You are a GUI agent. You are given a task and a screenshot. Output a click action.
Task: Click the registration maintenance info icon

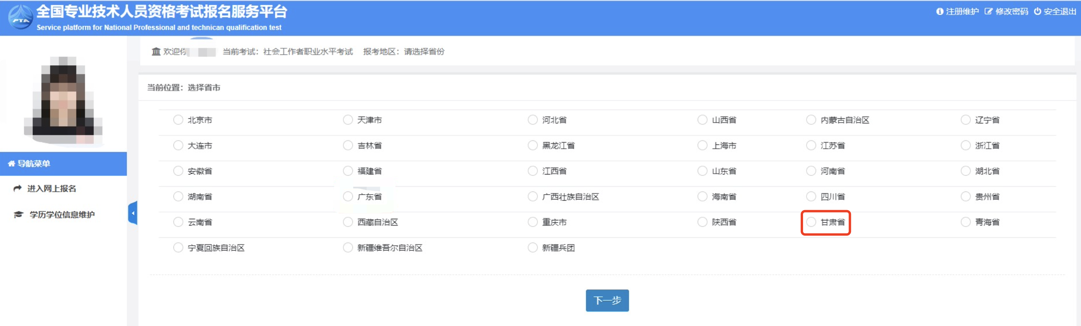[940, 11]
